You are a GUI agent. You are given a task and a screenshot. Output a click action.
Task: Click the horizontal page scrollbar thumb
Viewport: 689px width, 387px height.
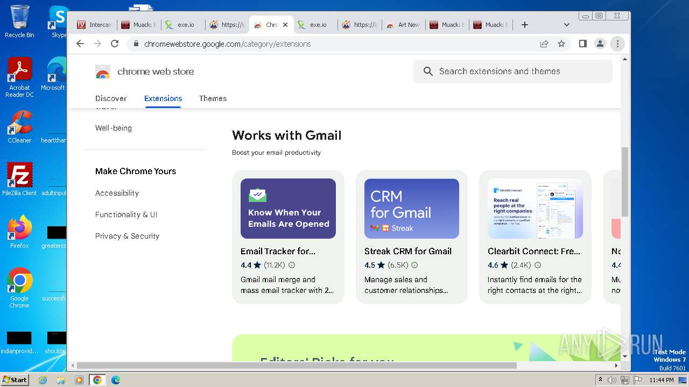[297, 365]
